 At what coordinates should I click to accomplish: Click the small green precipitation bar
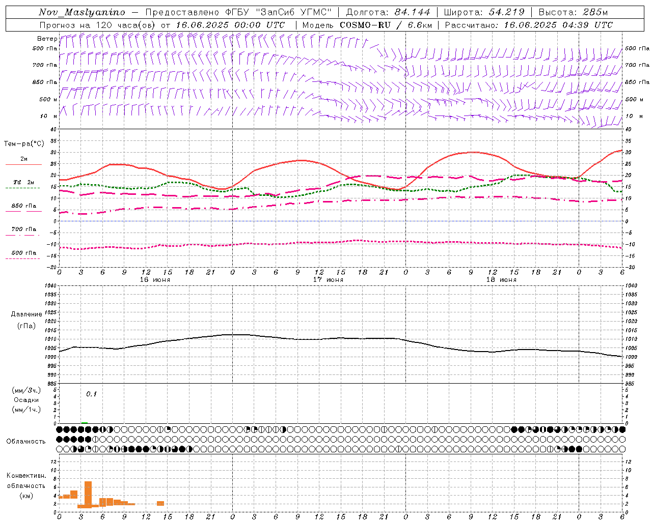pyautogui.click(x=84, y=423)
